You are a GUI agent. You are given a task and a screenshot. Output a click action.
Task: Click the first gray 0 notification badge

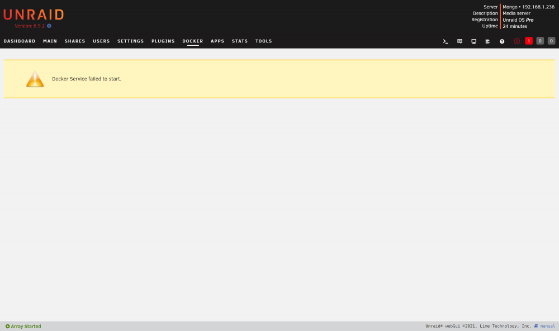coord(540,41)
